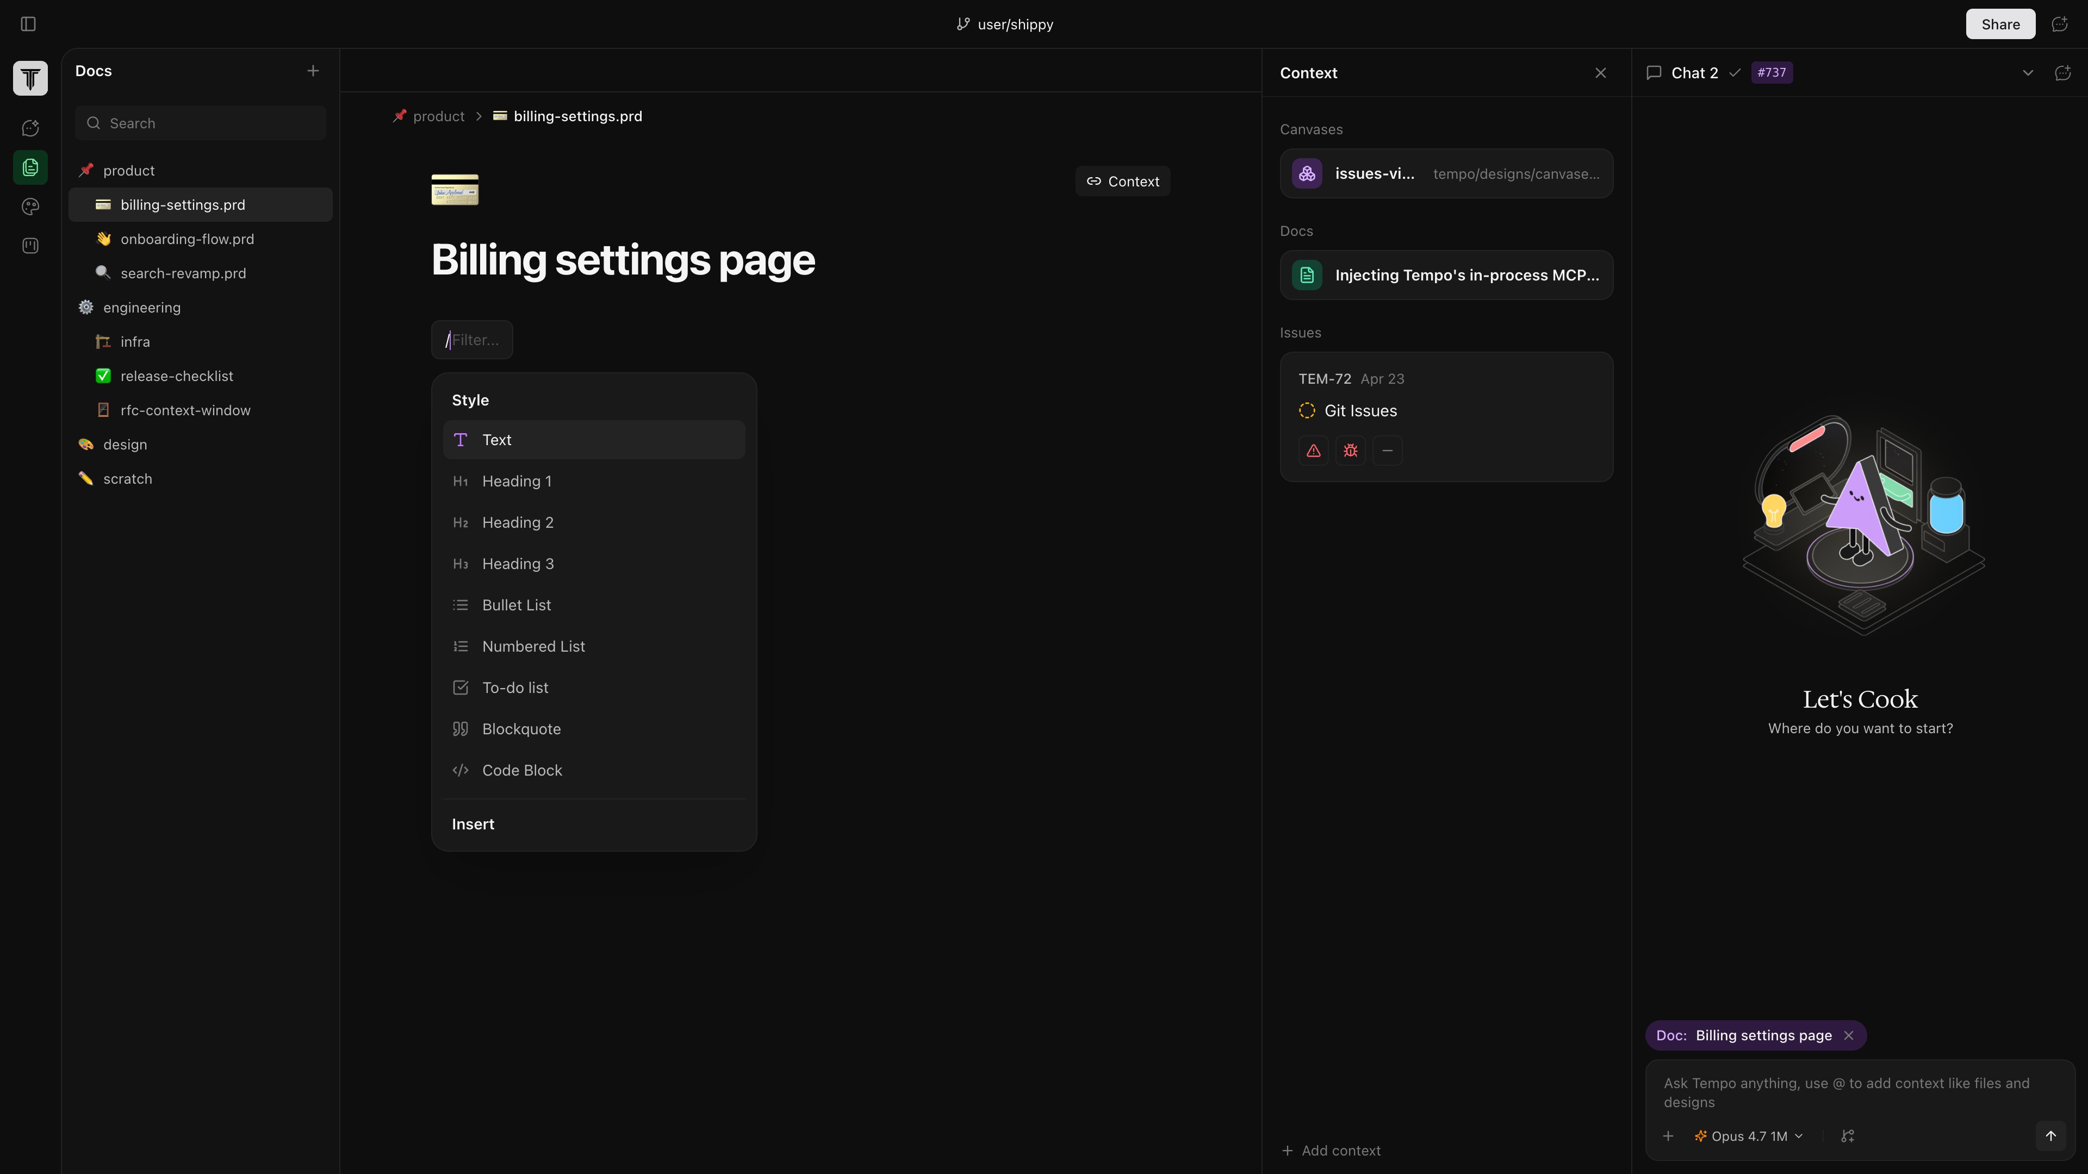Click the new chat icon beside Share

[2060, 24]
